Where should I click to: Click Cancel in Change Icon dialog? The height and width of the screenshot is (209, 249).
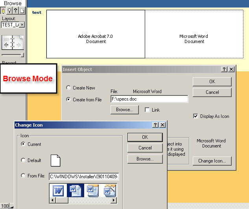145,148
